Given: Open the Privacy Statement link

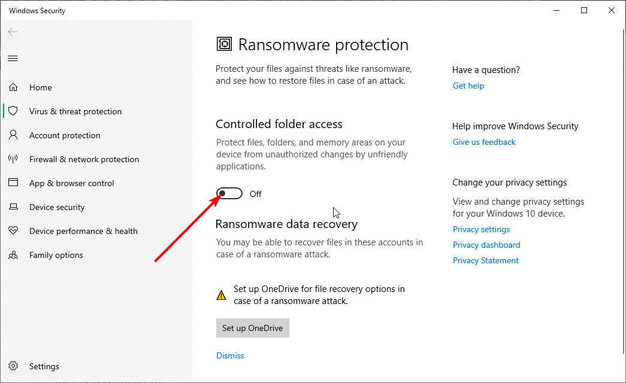Looking at the screenshot, I should (x=486, y=260).
